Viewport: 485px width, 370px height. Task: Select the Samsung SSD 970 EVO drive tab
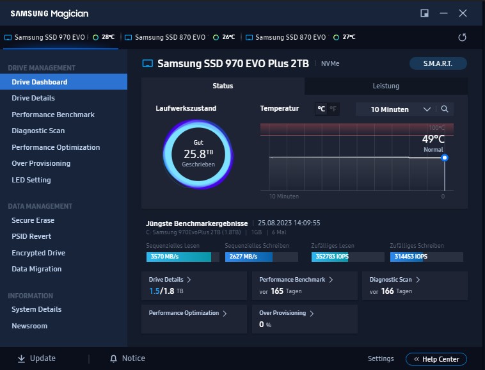click(60, 37)
